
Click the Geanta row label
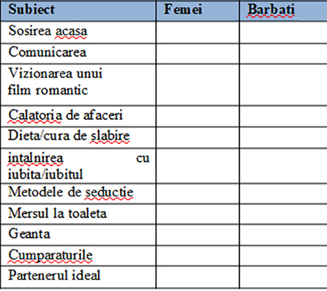point(29,234)
